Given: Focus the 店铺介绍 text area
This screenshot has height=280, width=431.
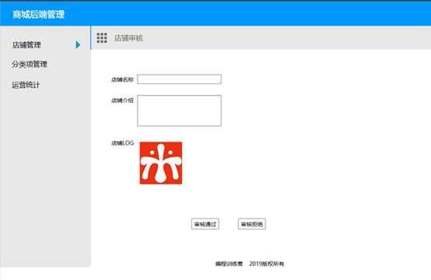Looking at the screenshot, I should [x=179, y=110].
